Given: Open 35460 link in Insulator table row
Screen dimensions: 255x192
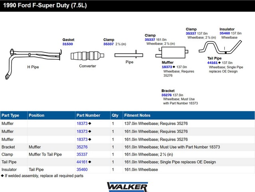Looking at the screenshot, I should coord(82,170).
